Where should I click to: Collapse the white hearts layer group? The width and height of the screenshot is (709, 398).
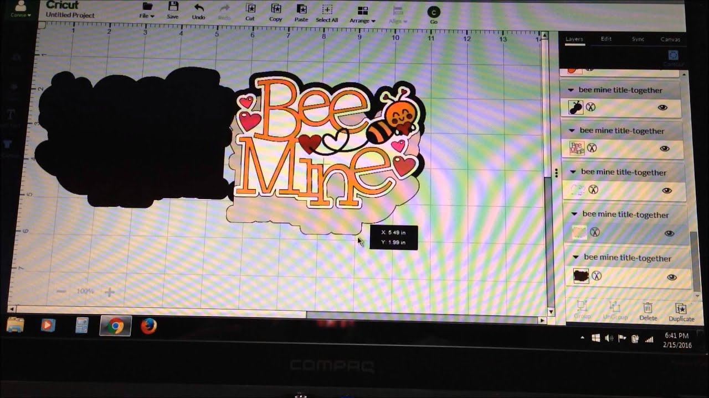[x=573, y=172]
